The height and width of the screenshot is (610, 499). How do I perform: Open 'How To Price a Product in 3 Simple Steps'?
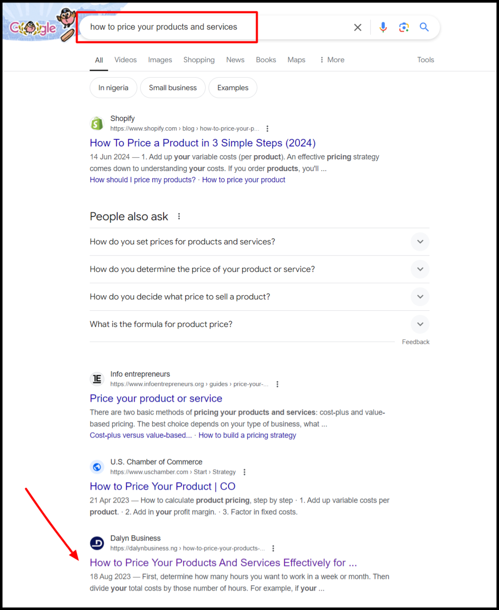point(203,143)
